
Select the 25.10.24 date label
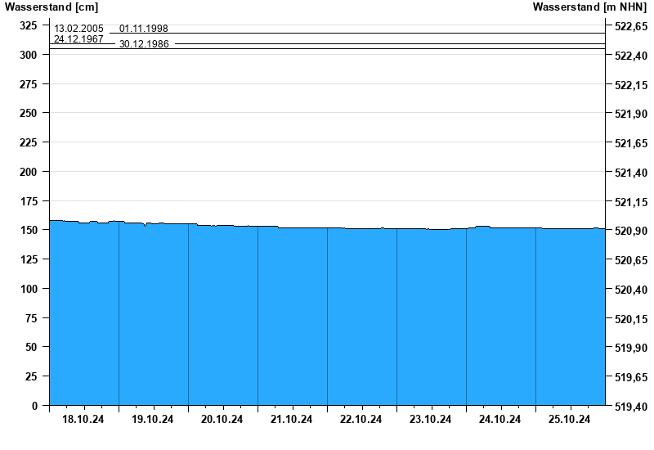[x=570, y=420]
